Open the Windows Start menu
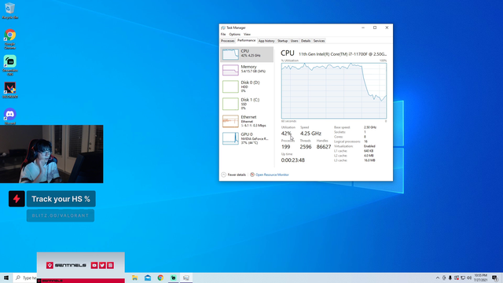This screenshot has height=283, width=503. [6, 277]
